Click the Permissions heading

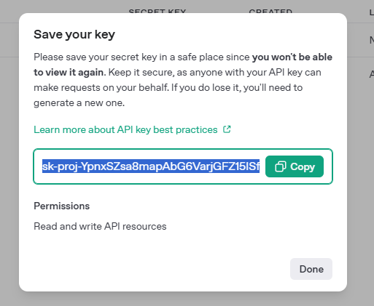click(x=62, y=206)
